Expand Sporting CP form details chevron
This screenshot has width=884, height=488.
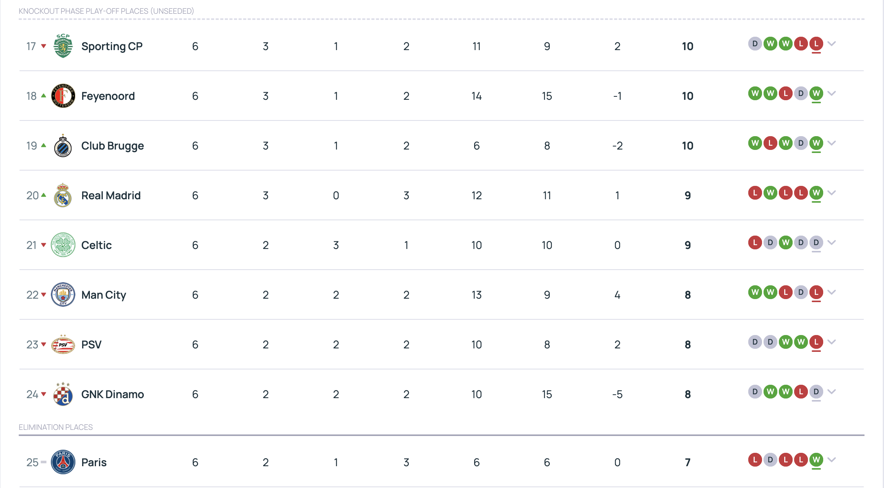(832, 44)
